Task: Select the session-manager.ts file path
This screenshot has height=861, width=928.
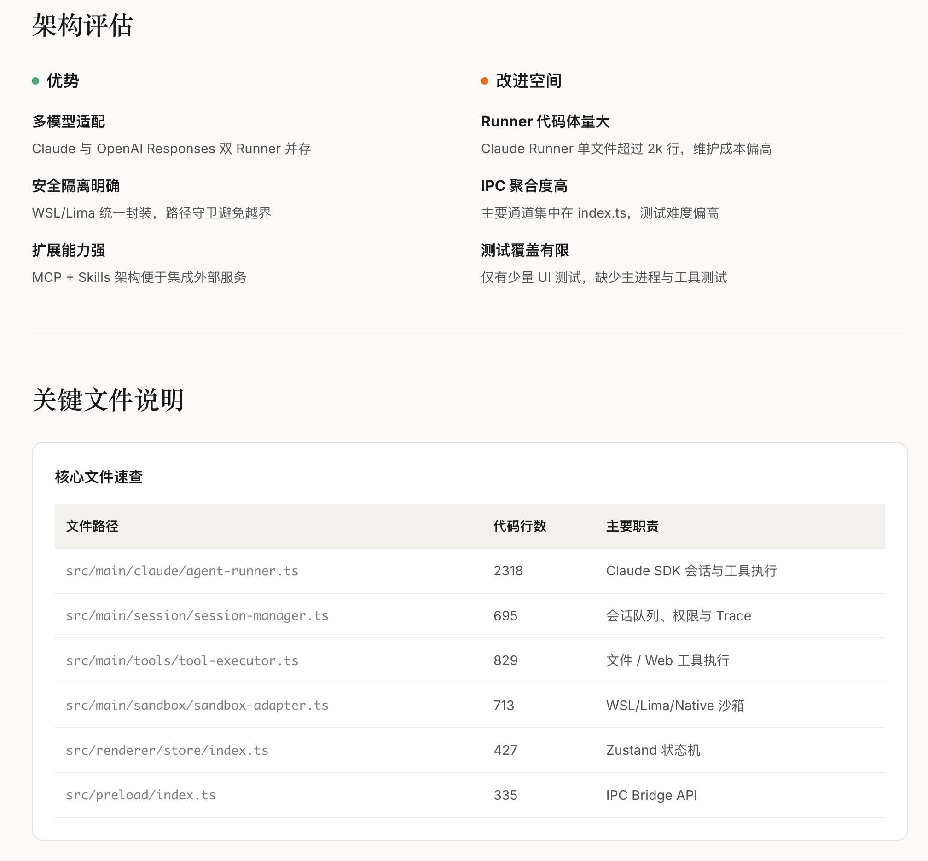Action: 197,615
